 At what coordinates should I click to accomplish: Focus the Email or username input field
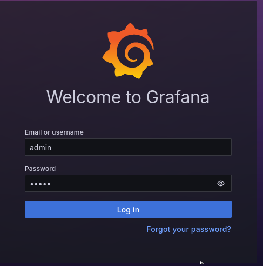[128, 147]
